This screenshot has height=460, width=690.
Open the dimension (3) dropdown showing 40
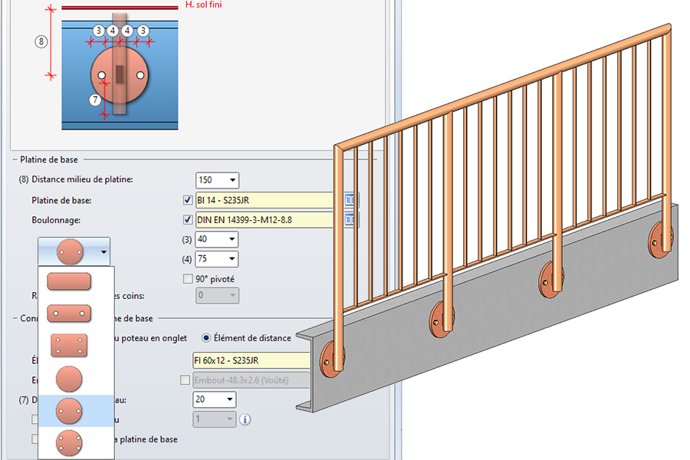tap(232, 239)
